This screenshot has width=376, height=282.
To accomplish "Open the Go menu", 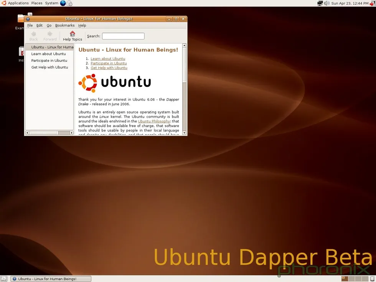I will pyautogui.click(x=49, y=25).
